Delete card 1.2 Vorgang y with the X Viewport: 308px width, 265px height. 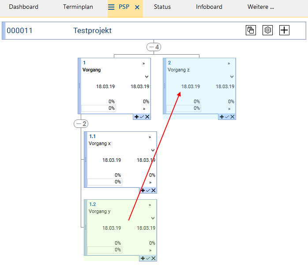[x=154, y=258]
